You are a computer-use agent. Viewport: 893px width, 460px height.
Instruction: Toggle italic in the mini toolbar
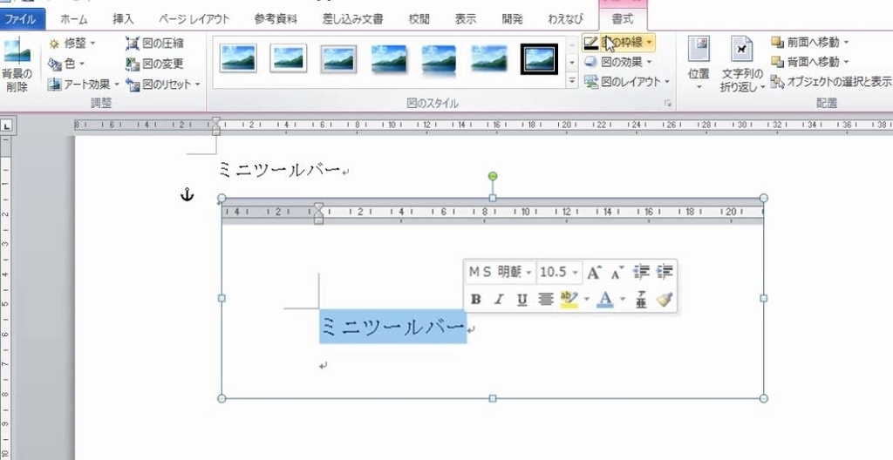point(499,300)
